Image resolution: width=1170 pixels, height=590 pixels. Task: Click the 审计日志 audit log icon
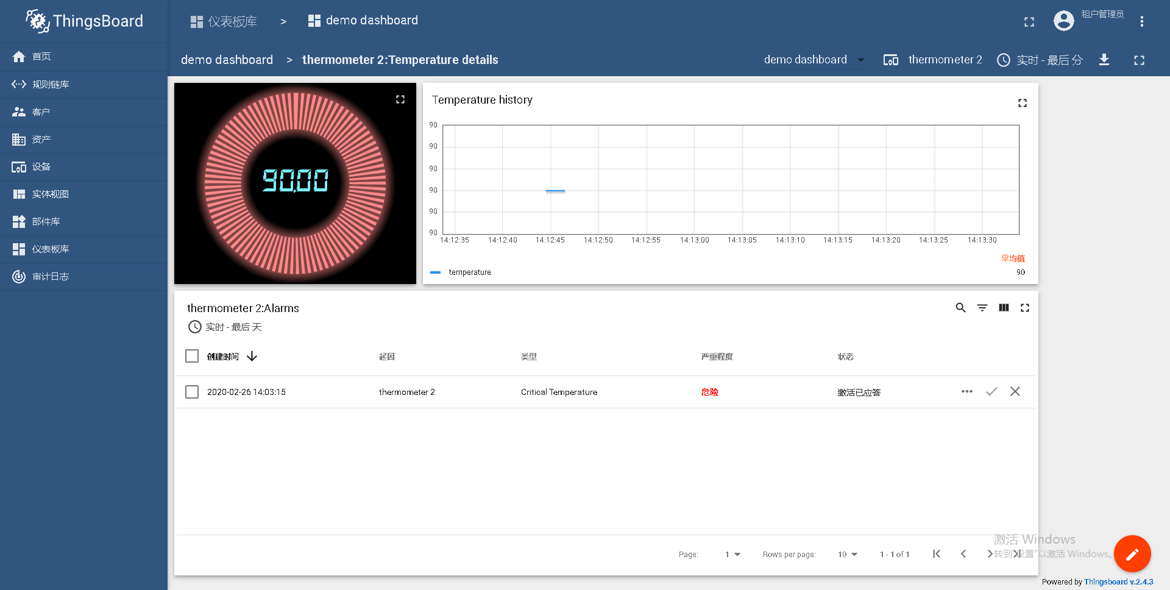(x=19, y=277)
